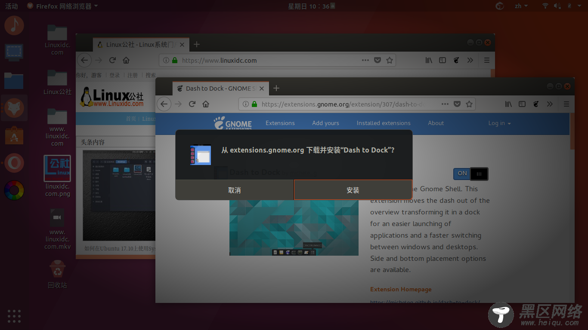The image size is (588, 330).
Task: Click the GNOME Extensions logo
Action: pyautogui.click(x=233, y=123)
